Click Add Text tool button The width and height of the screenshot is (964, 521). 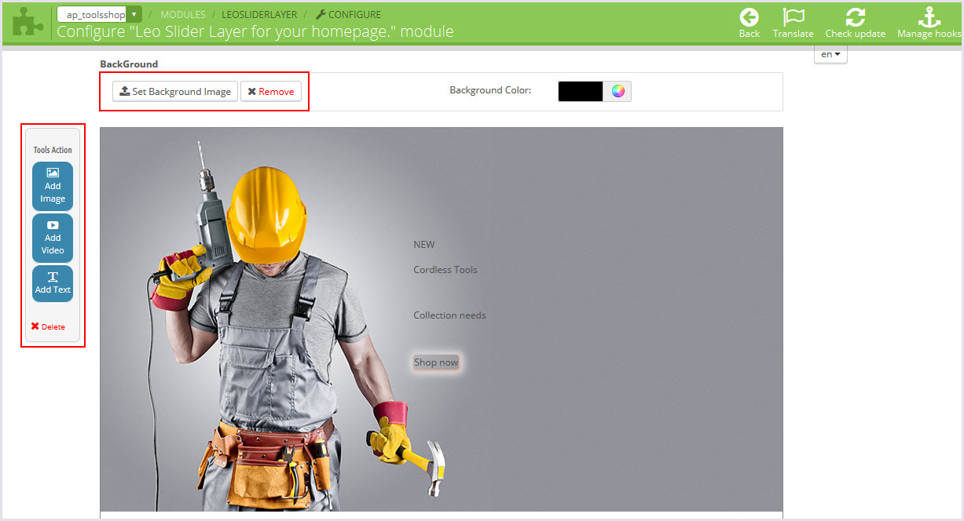pos(53,283)
